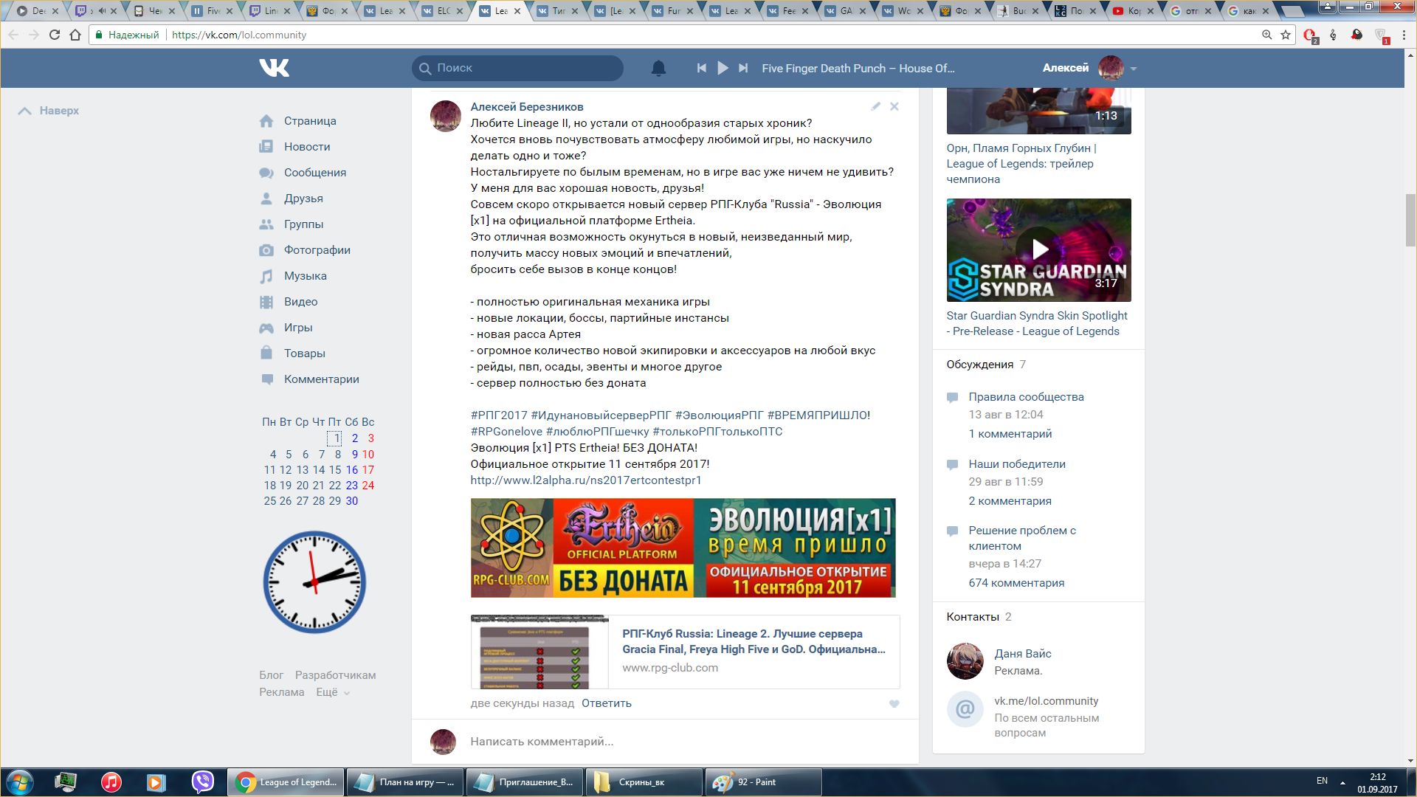Image resolution: width=1417 pixels, height=797 pixels.
Task: Play the Star Guardian Syndra video
Action: click(1039, 249)
